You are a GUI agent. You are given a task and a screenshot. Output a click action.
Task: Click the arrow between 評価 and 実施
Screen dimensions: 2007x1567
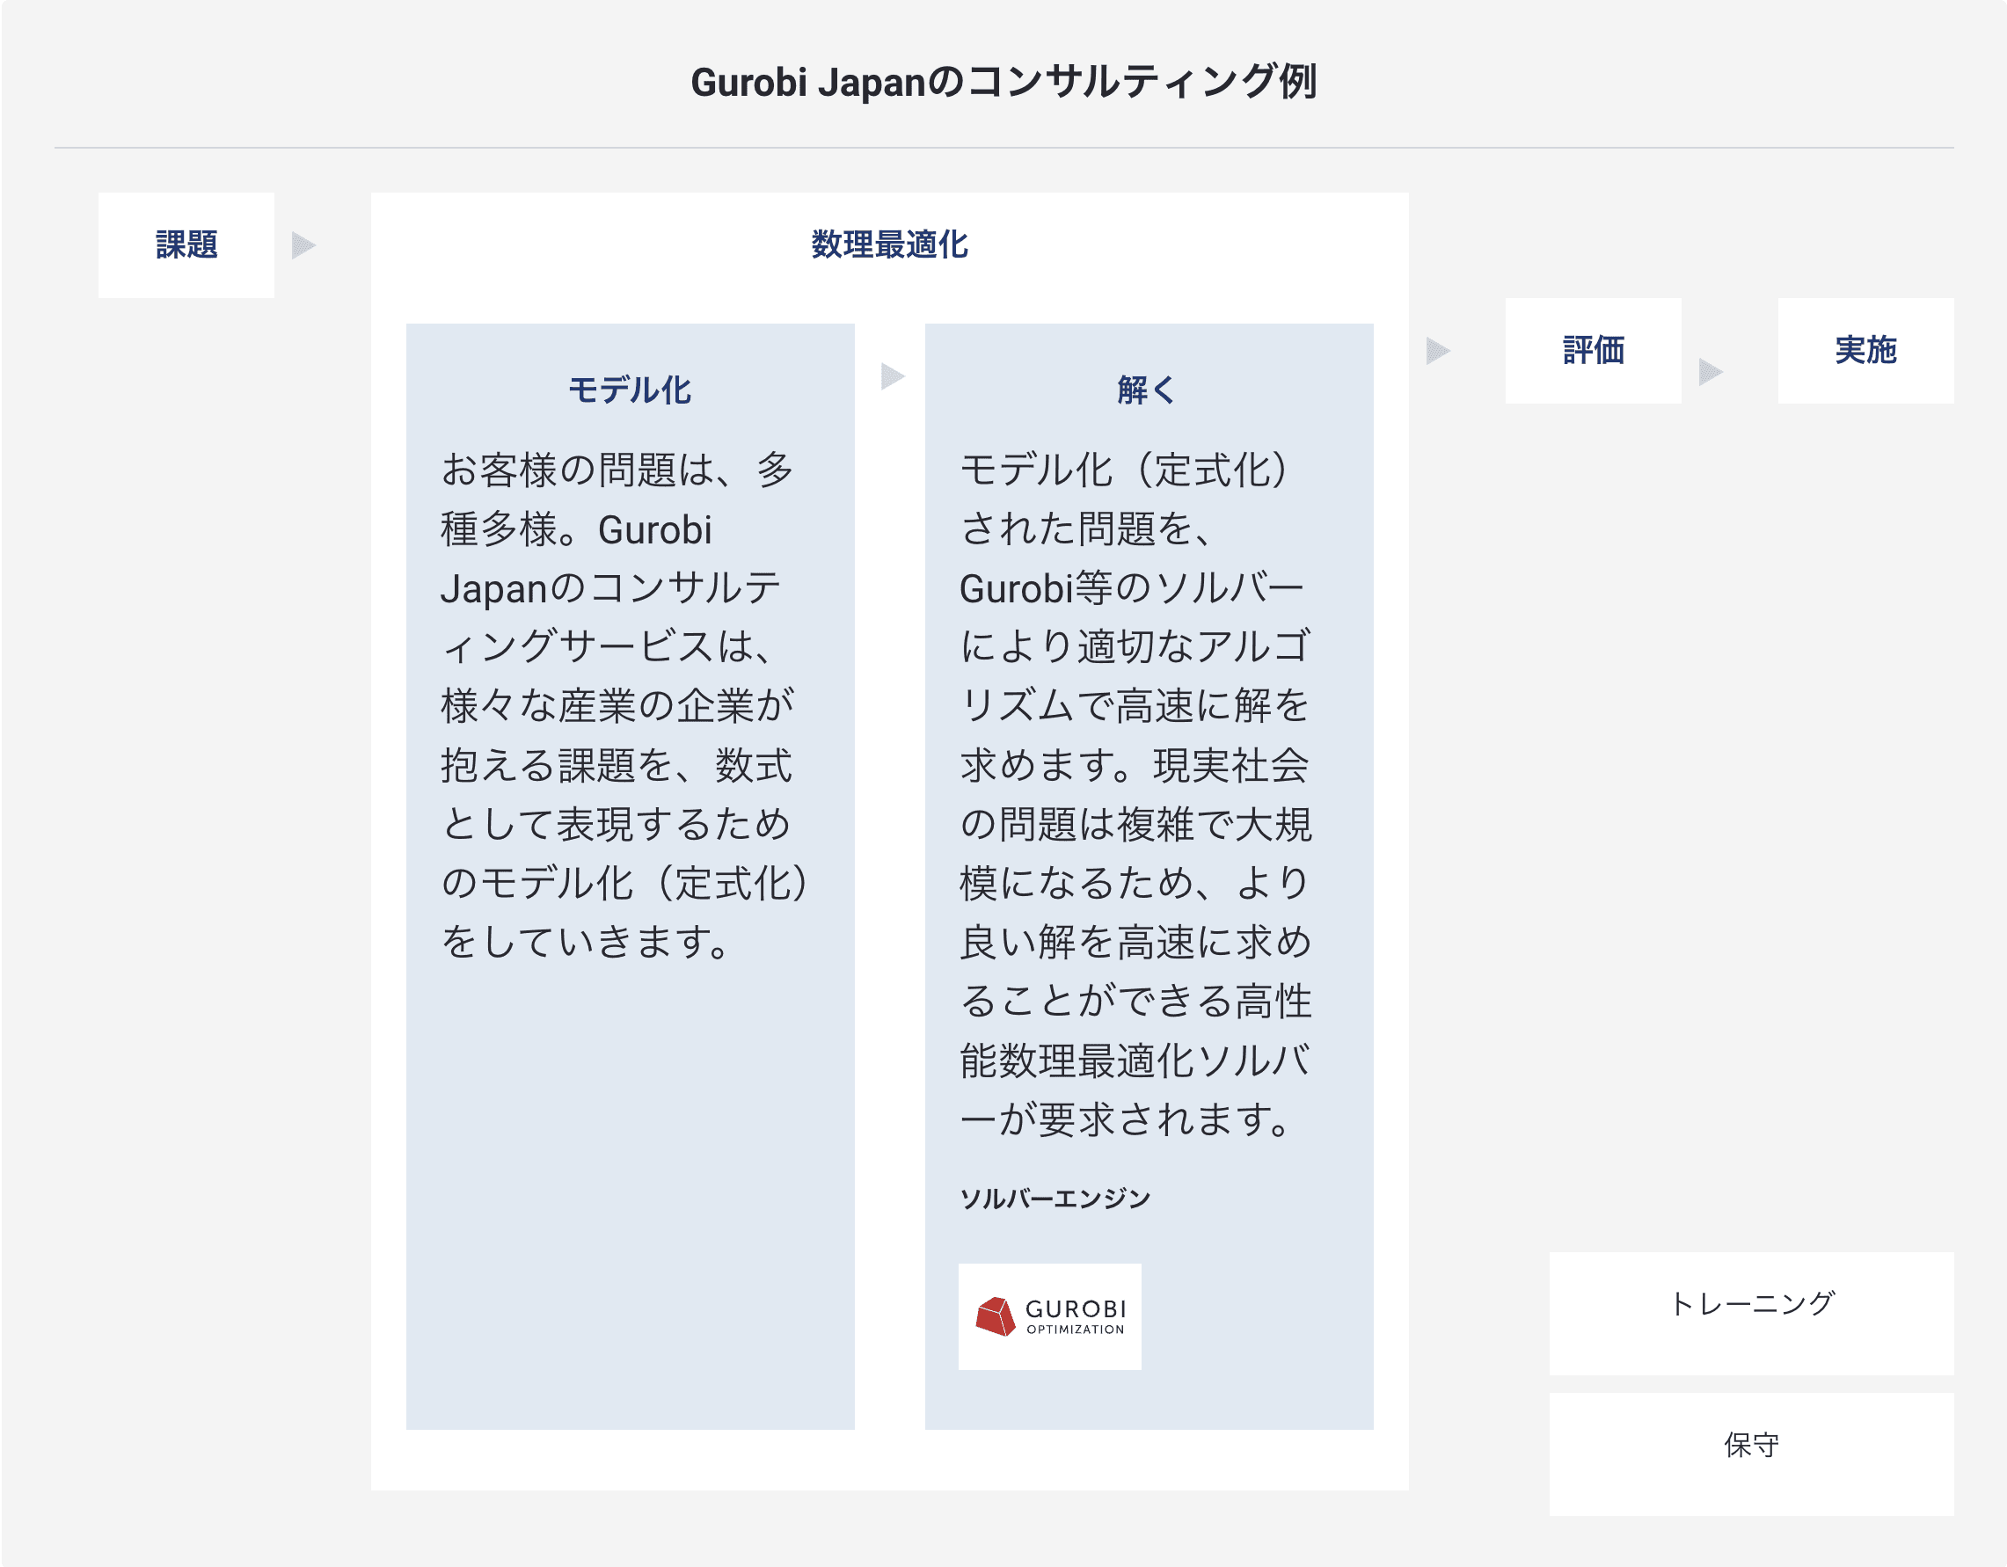click(1709, 372)
